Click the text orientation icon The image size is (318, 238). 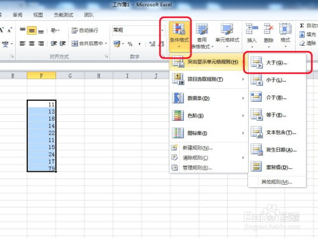(x=55, y=30)
